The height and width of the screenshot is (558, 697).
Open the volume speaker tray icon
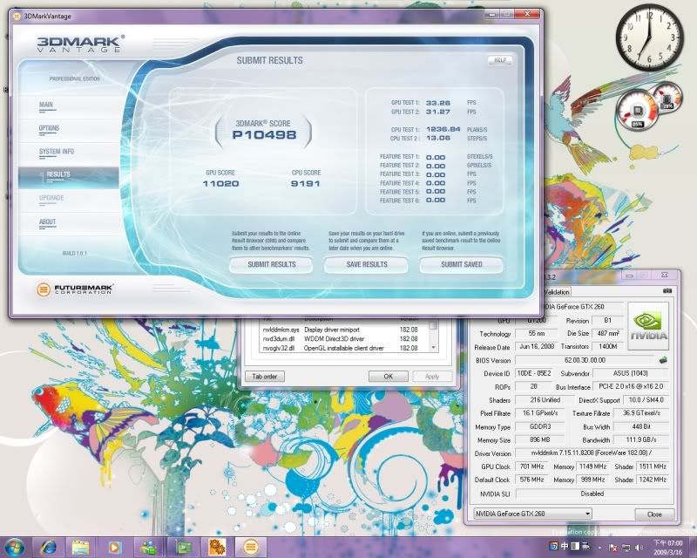coord(639,548)
